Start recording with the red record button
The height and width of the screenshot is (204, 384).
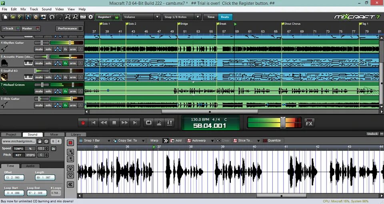(x=83, y=123)
